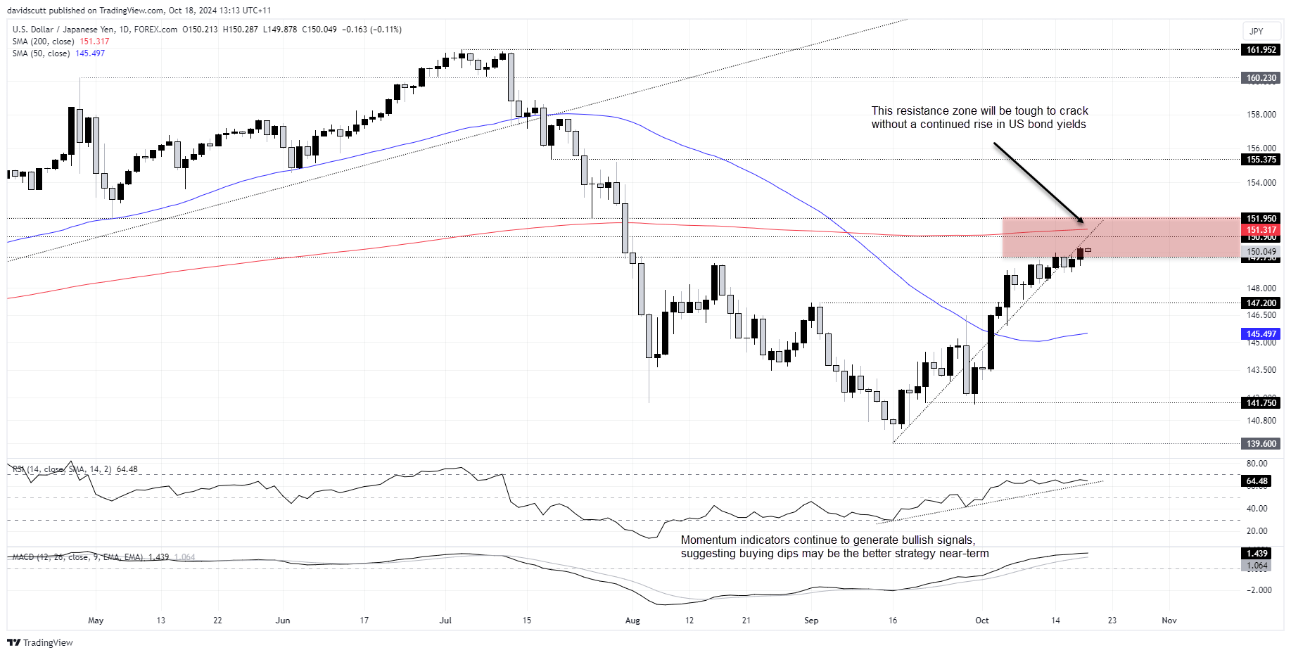Click the 158.000 axis price label
Screen dimensions: 1291x655
[1261, 115]
